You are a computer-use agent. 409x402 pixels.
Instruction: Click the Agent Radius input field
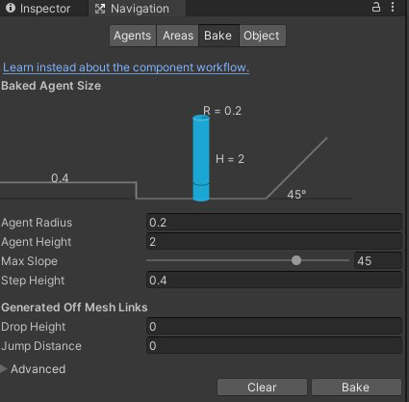coord(274,223)
